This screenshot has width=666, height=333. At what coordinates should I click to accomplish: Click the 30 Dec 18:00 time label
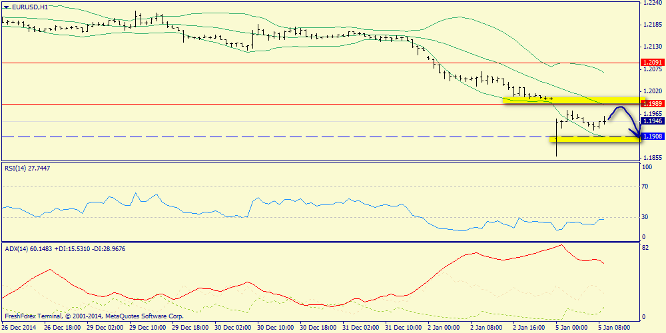pyautogui.click(x=318, y=328)
